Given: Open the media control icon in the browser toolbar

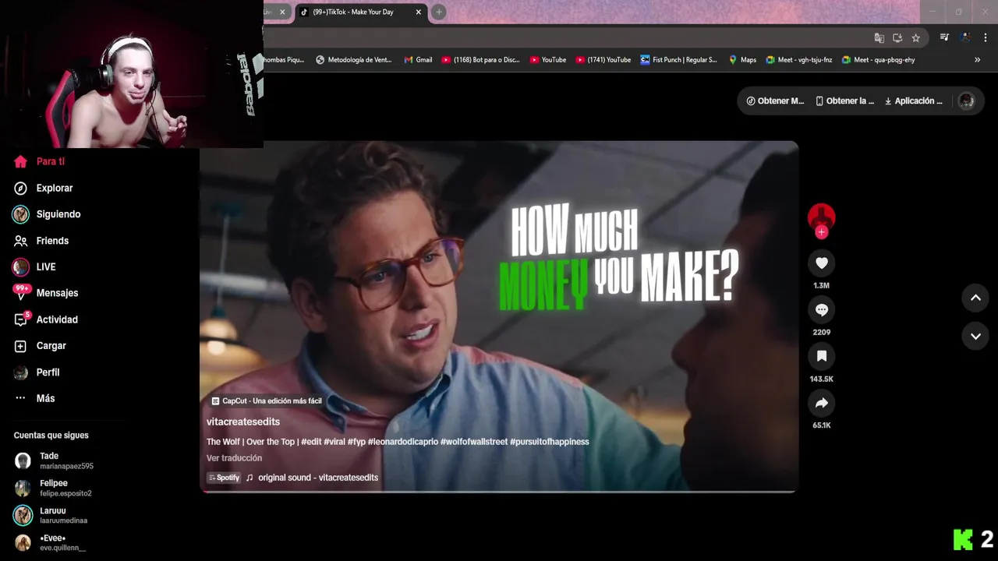Looking at the screenshot, I should pos(944,37).
